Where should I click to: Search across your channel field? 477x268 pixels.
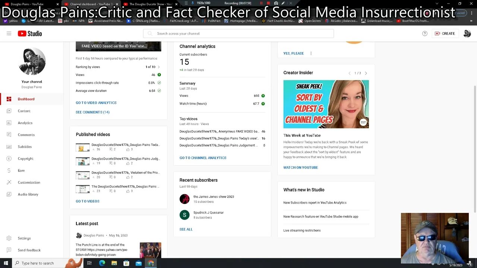click(238, 33)
